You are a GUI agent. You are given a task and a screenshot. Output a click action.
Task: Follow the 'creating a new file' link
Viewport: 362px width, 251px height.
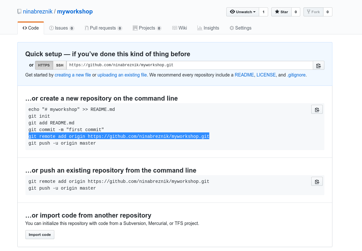tap(73, 75)
